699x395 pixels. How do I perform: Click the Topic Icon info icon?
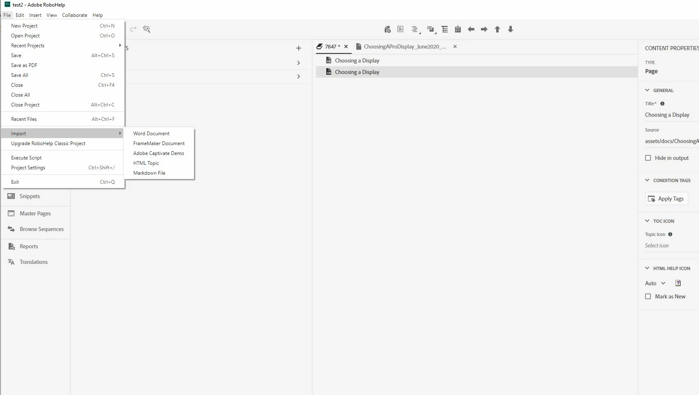[x=670, y=234]
